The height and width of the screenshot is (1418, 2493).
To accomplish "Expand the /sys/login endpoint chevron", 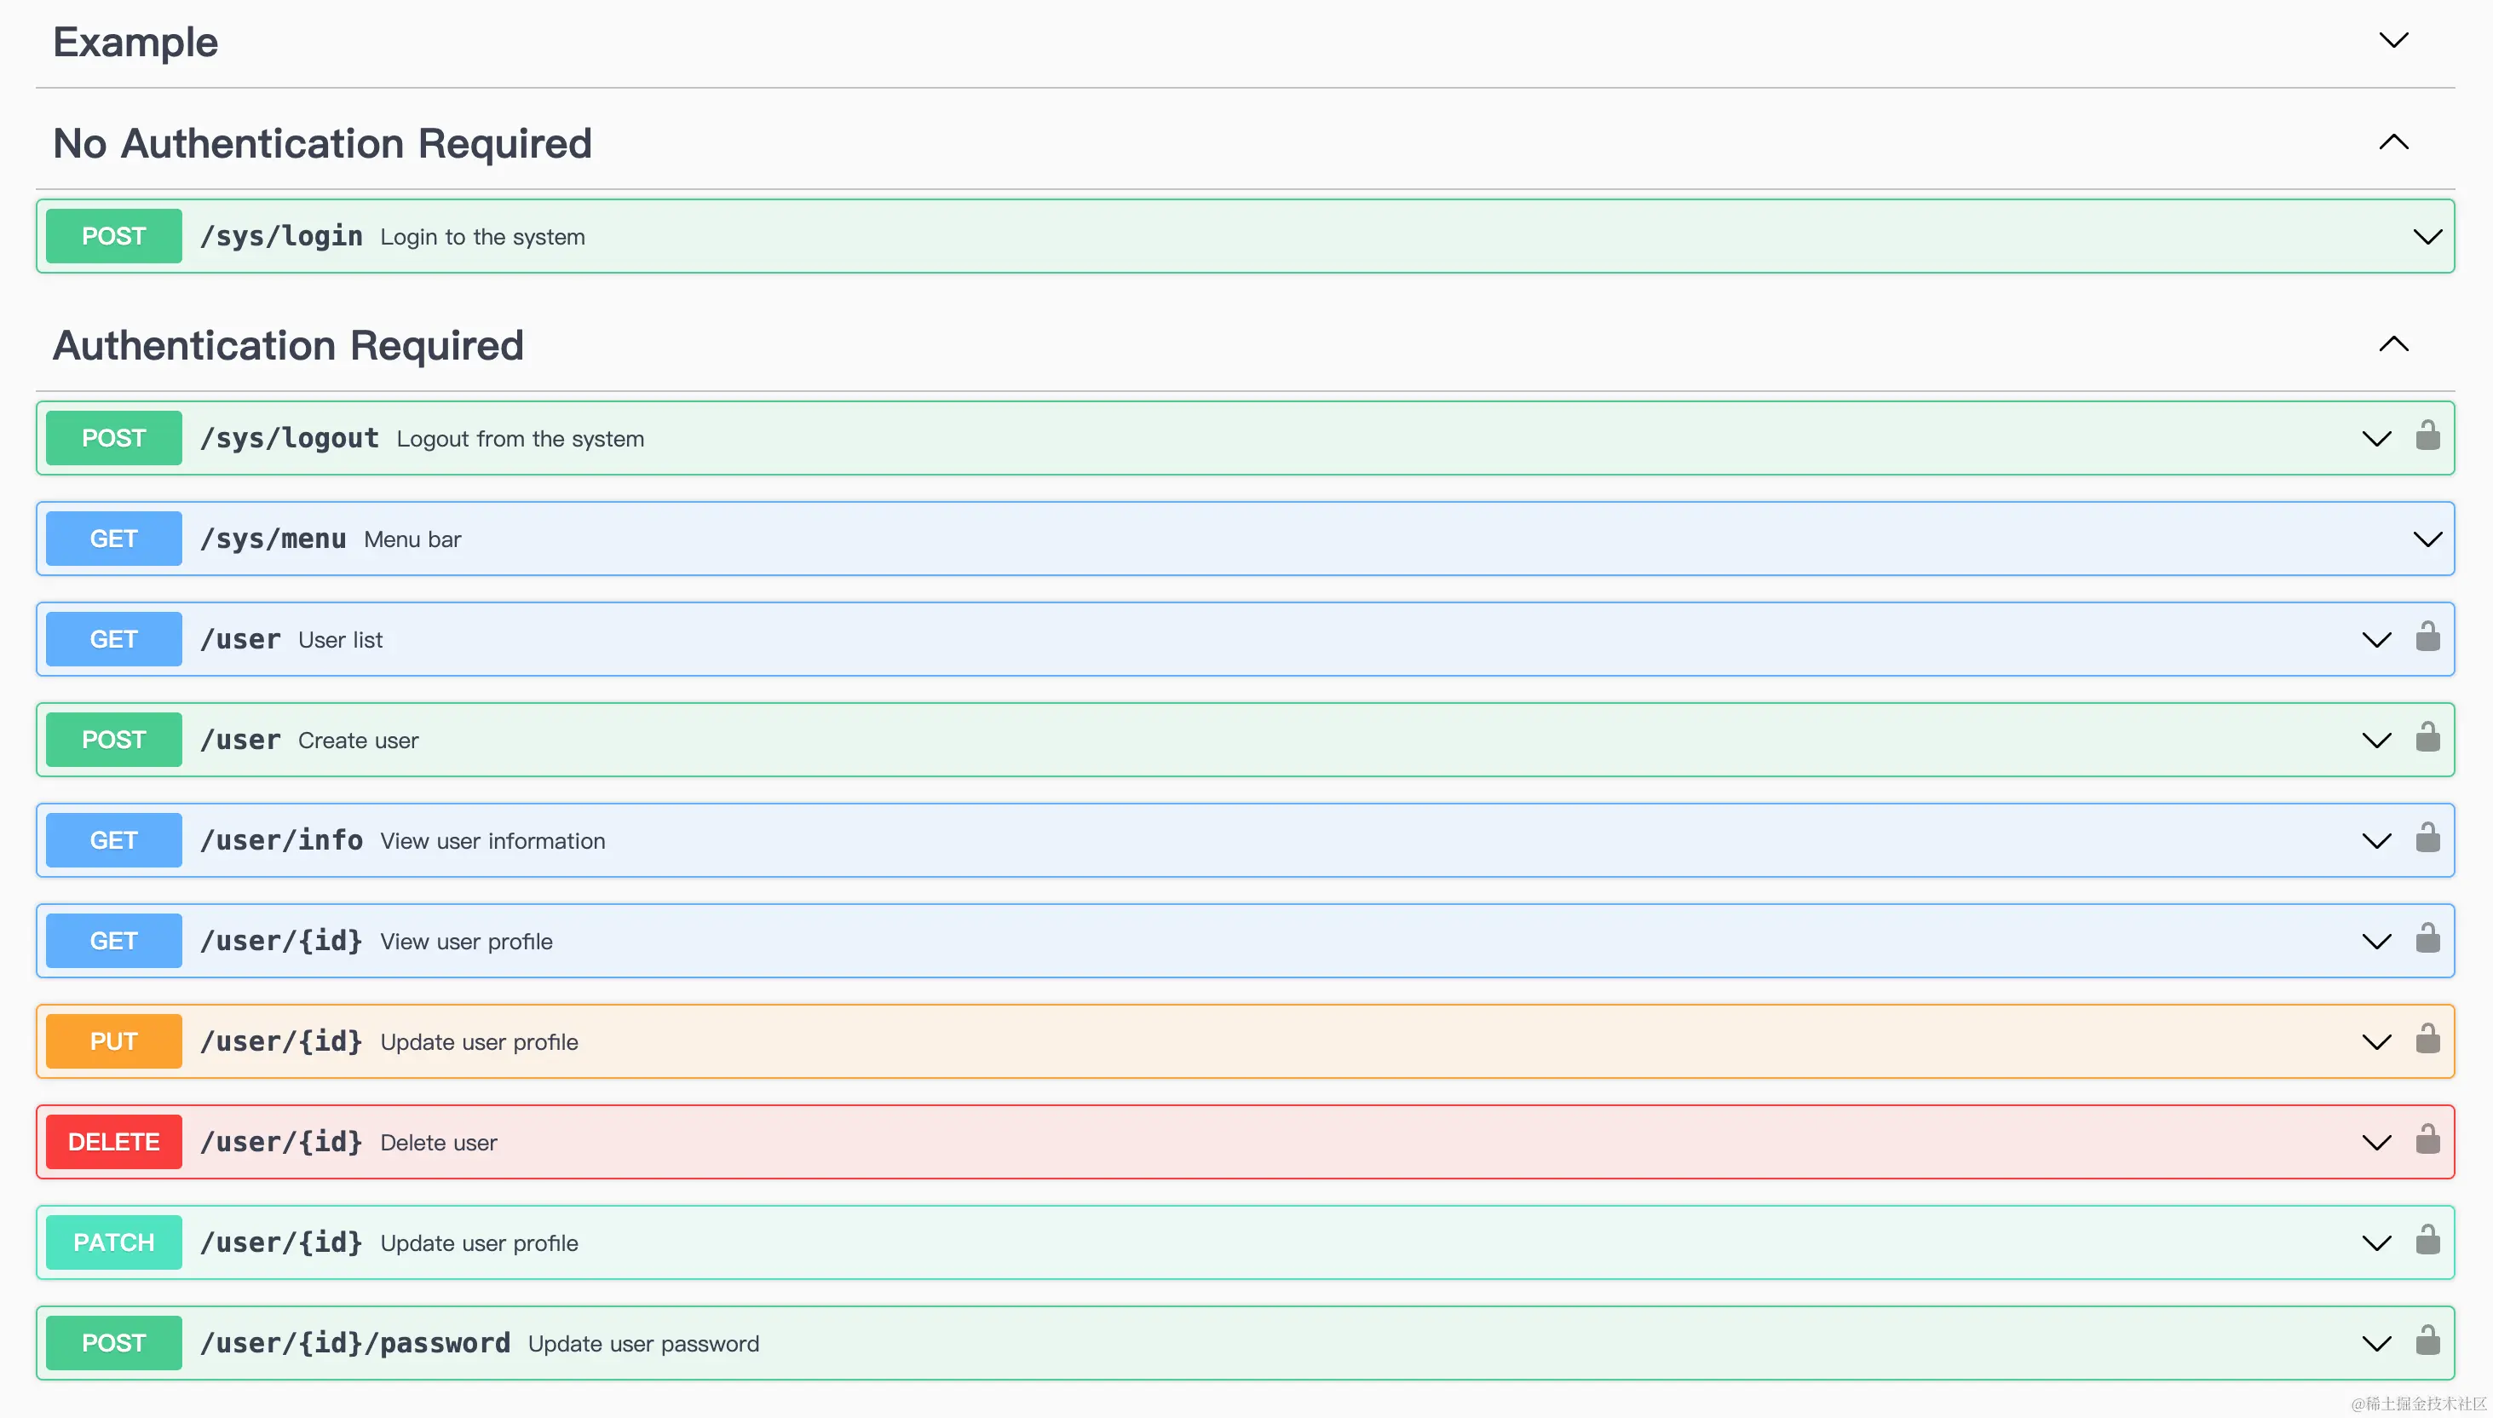I will click(x=2427, y=237).
